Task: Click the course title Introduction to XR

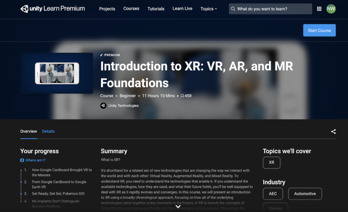Action: [x=197, y=74]
